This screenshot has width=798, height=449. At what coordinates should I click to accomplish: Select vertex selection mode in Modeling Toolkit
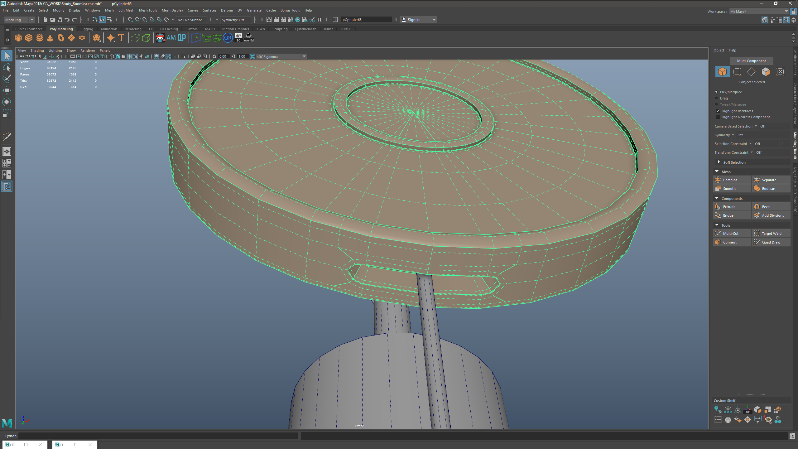[737, 72]
